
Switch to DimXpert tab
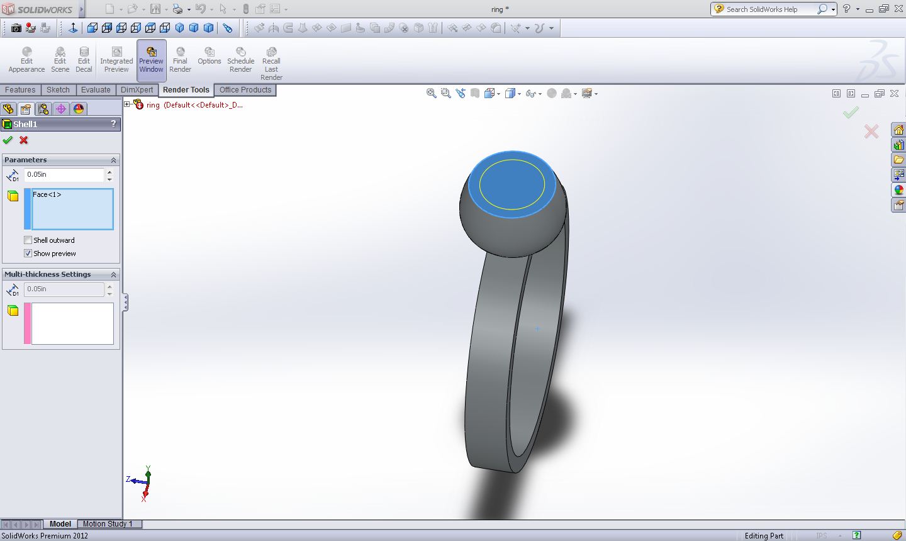pos(137,90)
